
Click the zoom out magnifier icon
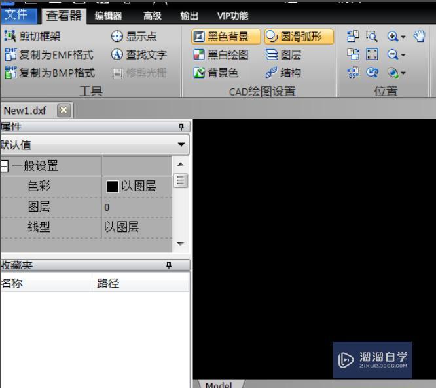coord(392,54)
